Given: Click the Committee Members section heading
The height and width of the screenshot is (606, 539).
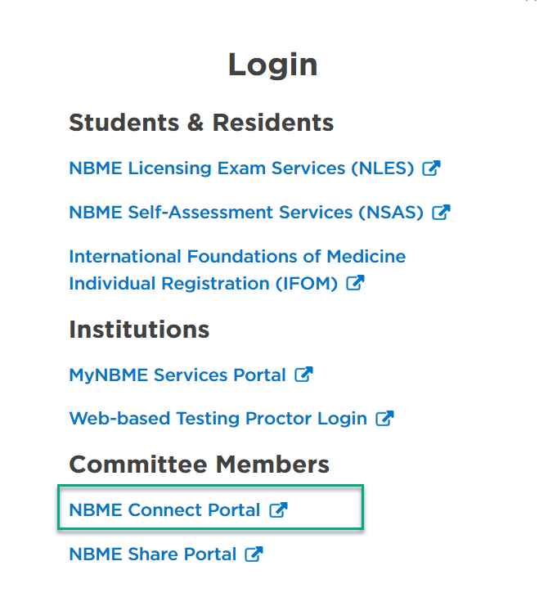Looking at the screenshot, I should (199, 465).
